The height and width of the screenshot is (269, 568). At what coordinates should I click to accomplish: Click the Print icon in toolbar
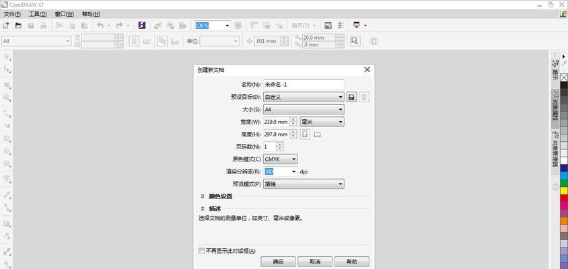pos(44,26)
